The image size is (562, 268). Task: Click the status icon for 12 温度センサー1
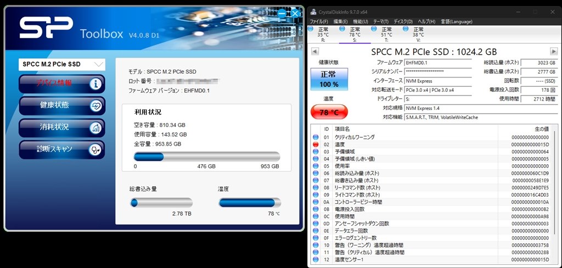point(316,259)
